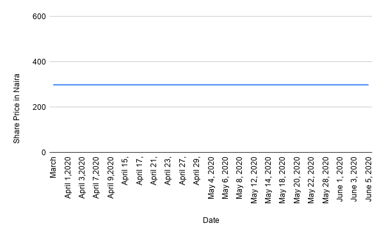
Task: Select the May 12, 2020 date label
Action: [x=254, y=180]
